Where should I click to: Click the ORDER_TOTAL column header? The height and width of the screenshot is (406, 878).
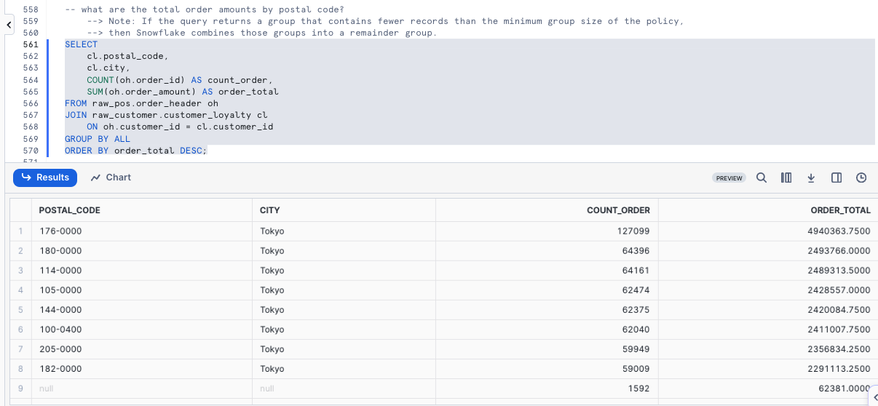coord(840,210)
